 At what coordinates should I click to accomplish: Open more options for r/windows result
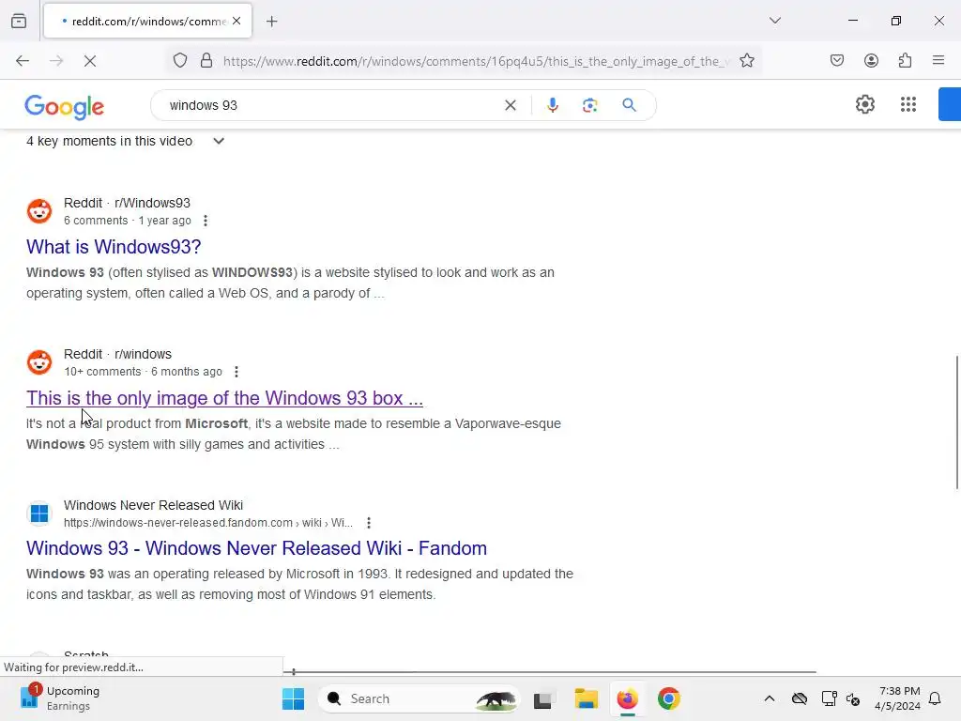coord(236,372)
